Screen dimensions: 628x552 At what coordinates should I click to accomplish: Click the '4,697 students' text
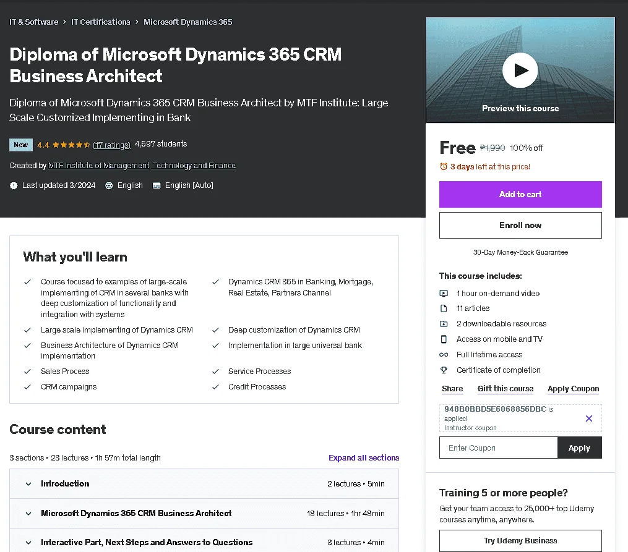click(x=161, y=144)
